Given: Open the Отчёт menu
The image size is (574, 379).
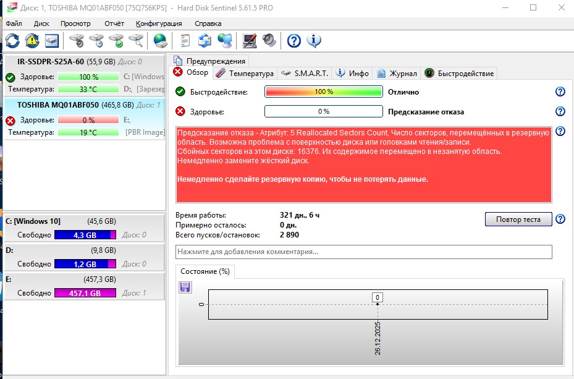Looking at the screenshot, I should (x=114, y=23).
